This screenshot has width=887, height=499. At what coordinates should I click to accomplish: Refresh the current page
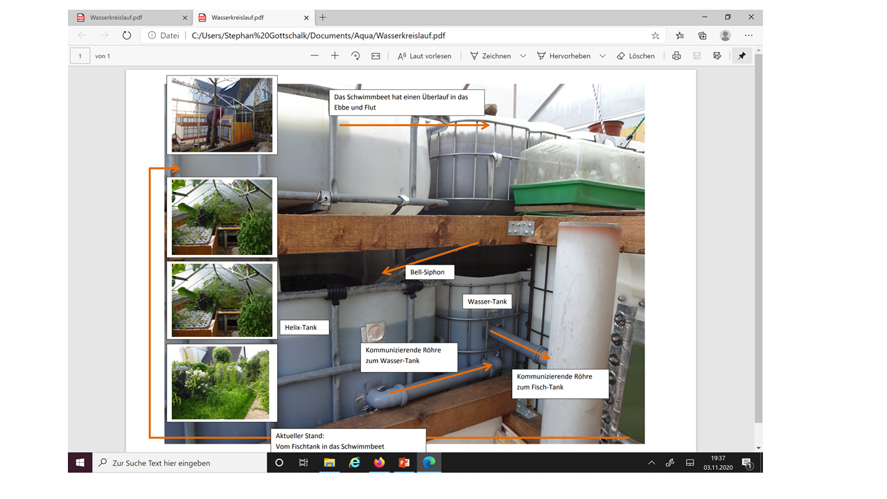[x=126, y=35]
